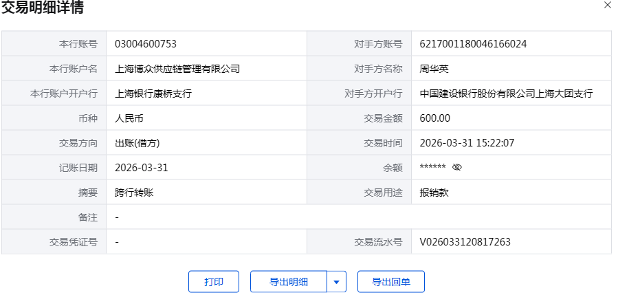
Task: Click the 交易用途 value 报销款
Action: pyautogui.click(x=434, y=193)
